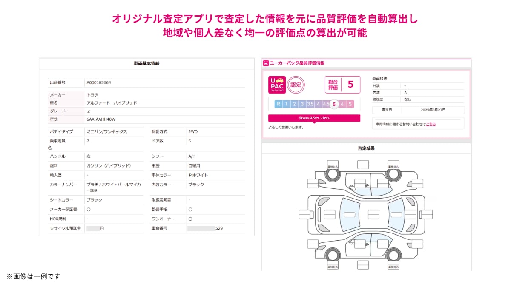
Task: Select the S cell on the rating scale
Action: [x=350, y=104]
